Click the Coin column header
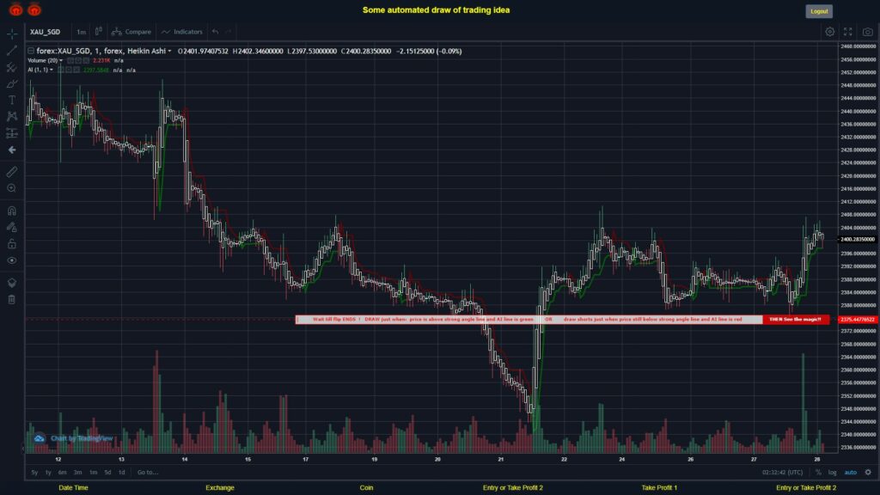Viewport: 880px width, 495px height. tap(366, 488)
